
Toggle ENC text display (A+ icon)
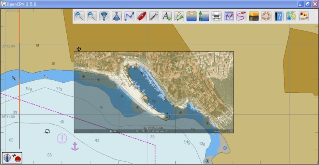click(166, 16)
